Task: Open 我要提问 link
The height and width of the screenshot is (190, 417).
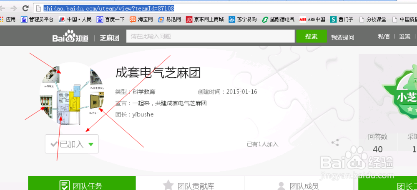Action: pyautogui.click(x=342, y=37)
